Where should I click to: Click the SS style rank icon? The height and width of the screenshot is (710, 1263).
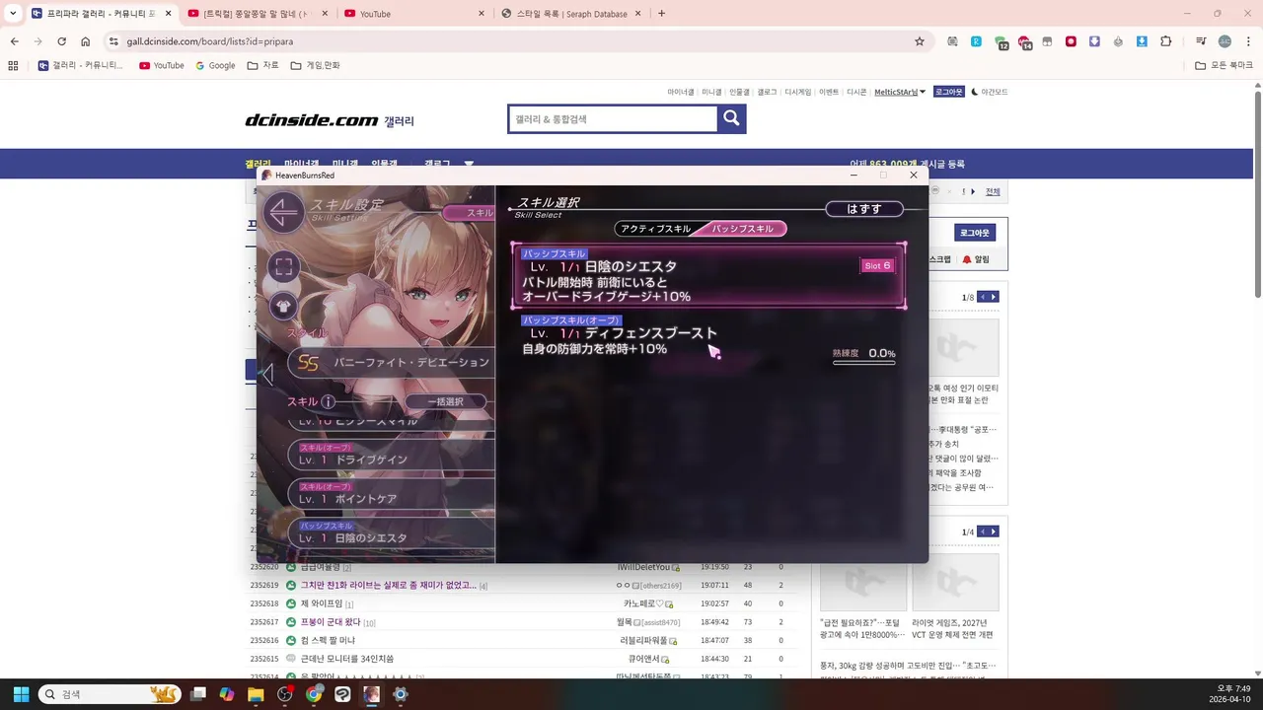[x=308, y=363]
